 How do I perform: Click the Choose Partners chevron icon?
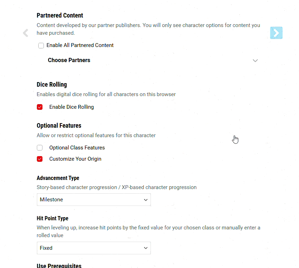click(x=255, y=60)
